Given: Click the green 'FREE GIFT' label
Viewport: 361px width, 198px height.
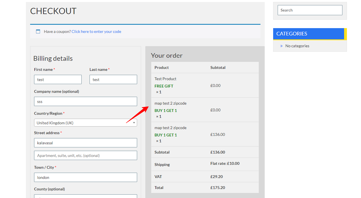Looking at the screenshot, I should pos(164,86).
